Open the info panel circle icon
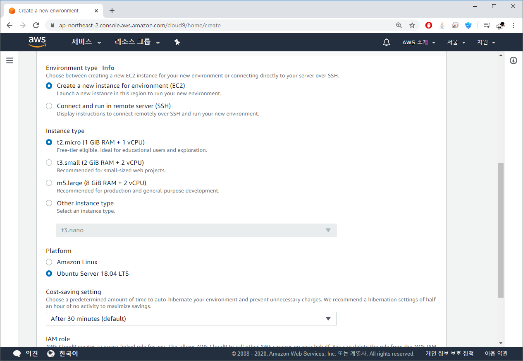 [513, 60]
